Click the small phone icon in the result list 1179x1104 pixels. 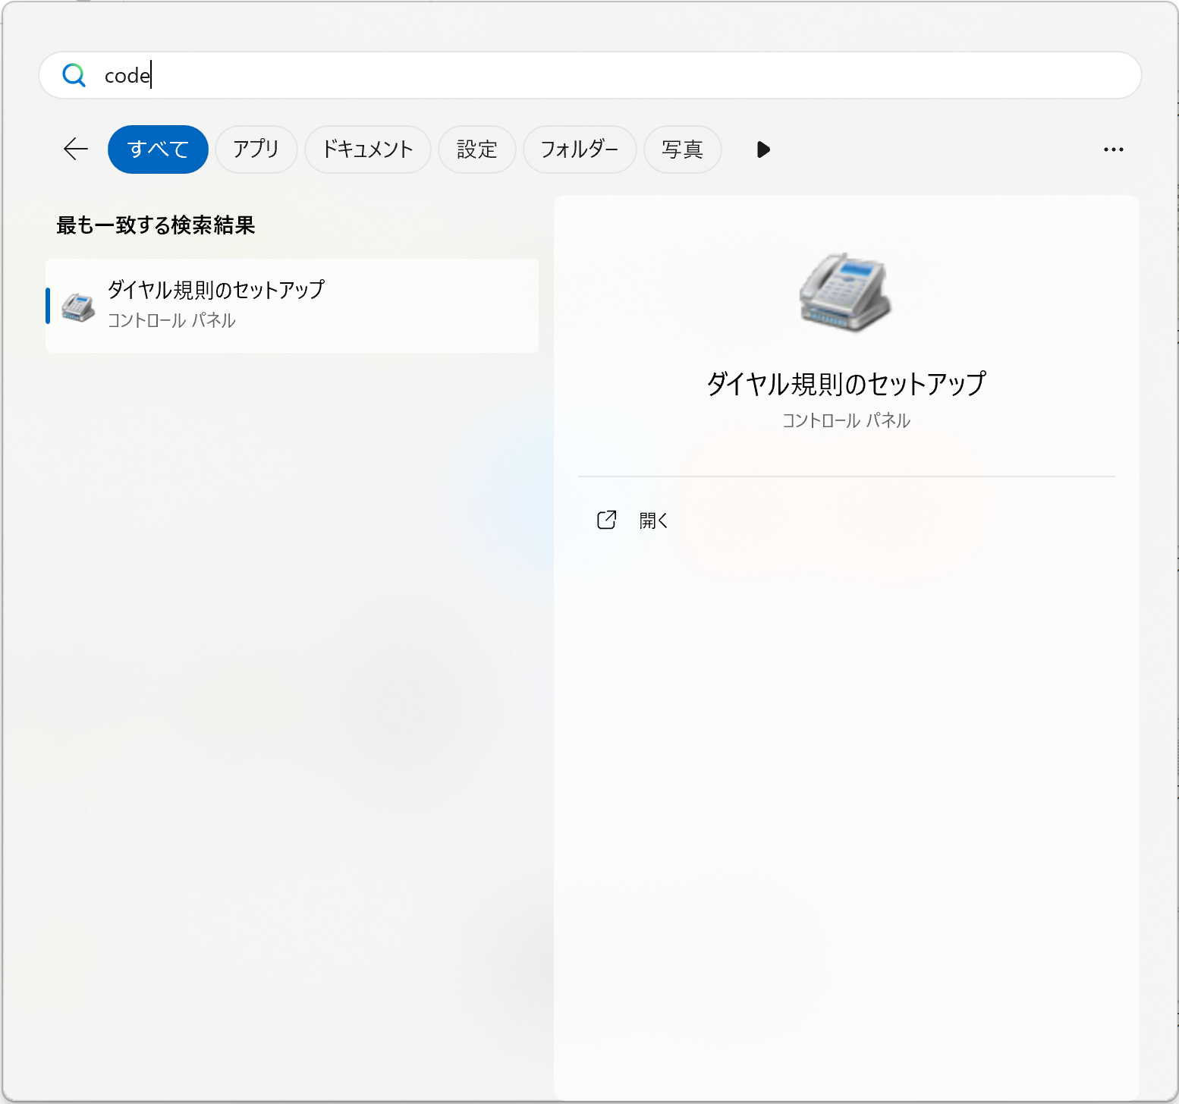77,307
